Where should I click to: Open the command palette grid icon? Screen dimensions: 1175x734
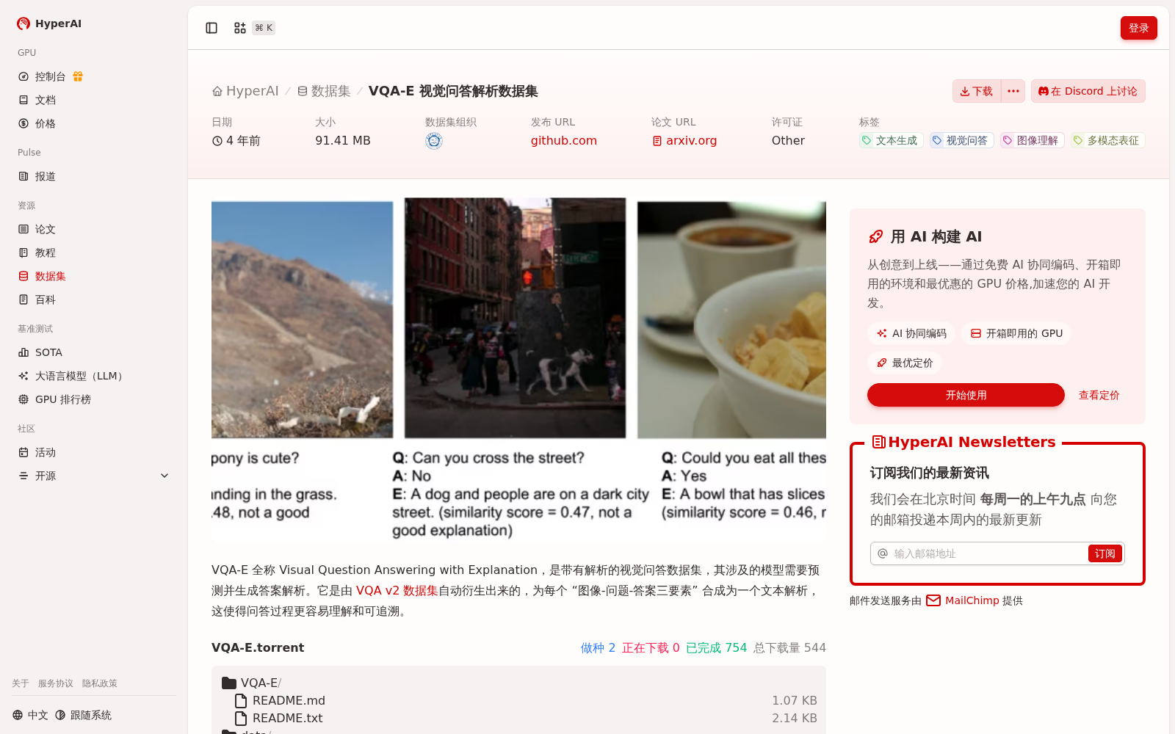coord(240,28)
